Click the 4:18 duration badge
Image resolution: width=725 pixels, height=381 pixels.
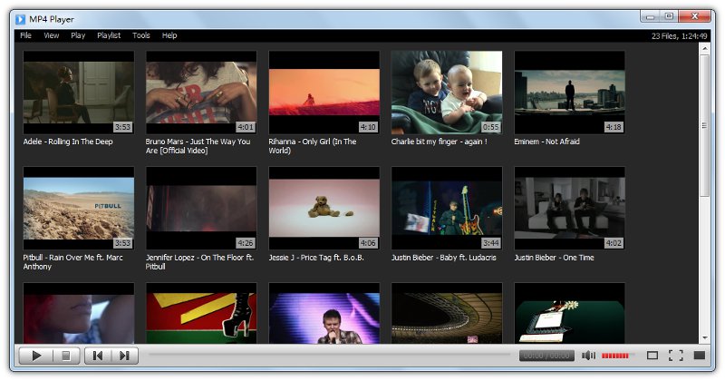pyautogui.click(x=614, y=127)
